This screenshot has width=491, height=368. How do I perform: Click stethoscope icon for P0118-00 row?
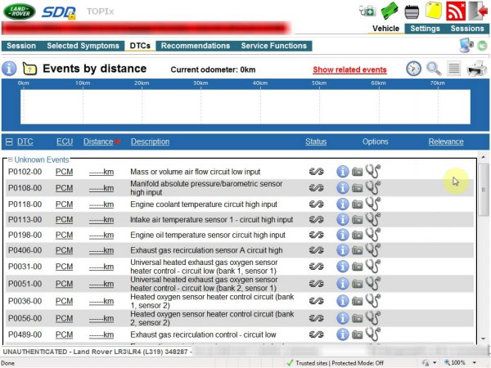(x=373, y=204)
